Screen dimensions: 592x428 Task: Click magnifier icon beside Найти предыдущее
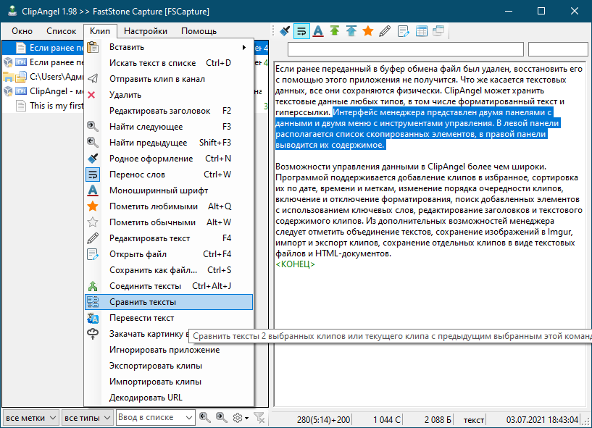point(93,142)
